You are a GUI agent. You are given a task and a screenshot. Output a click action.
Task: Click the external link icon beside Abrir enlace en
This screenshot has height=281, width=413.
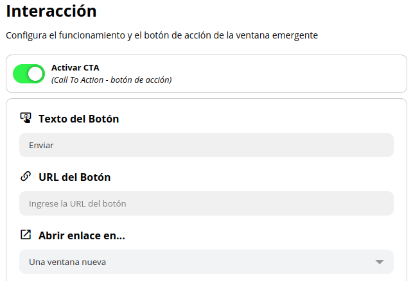(26, 235)
